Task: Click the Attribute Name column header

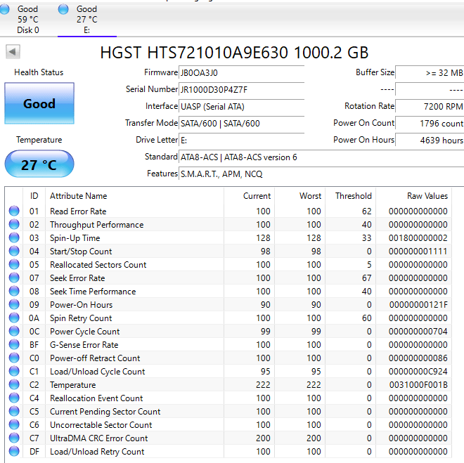Action: (135, 196)
